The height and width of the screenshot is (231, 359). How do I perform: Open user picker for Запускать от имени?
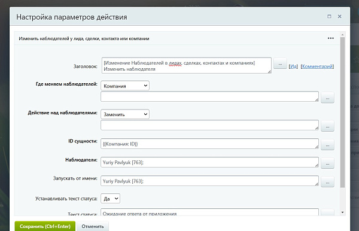pyautogui.click(x=327, y=183)
